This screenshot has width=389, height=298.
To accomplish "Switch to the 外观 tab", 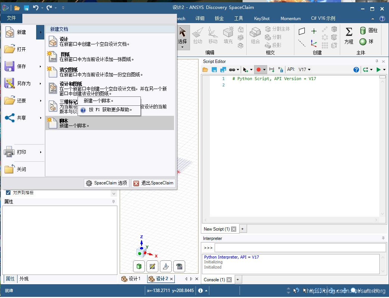I will tap(24, 279).
